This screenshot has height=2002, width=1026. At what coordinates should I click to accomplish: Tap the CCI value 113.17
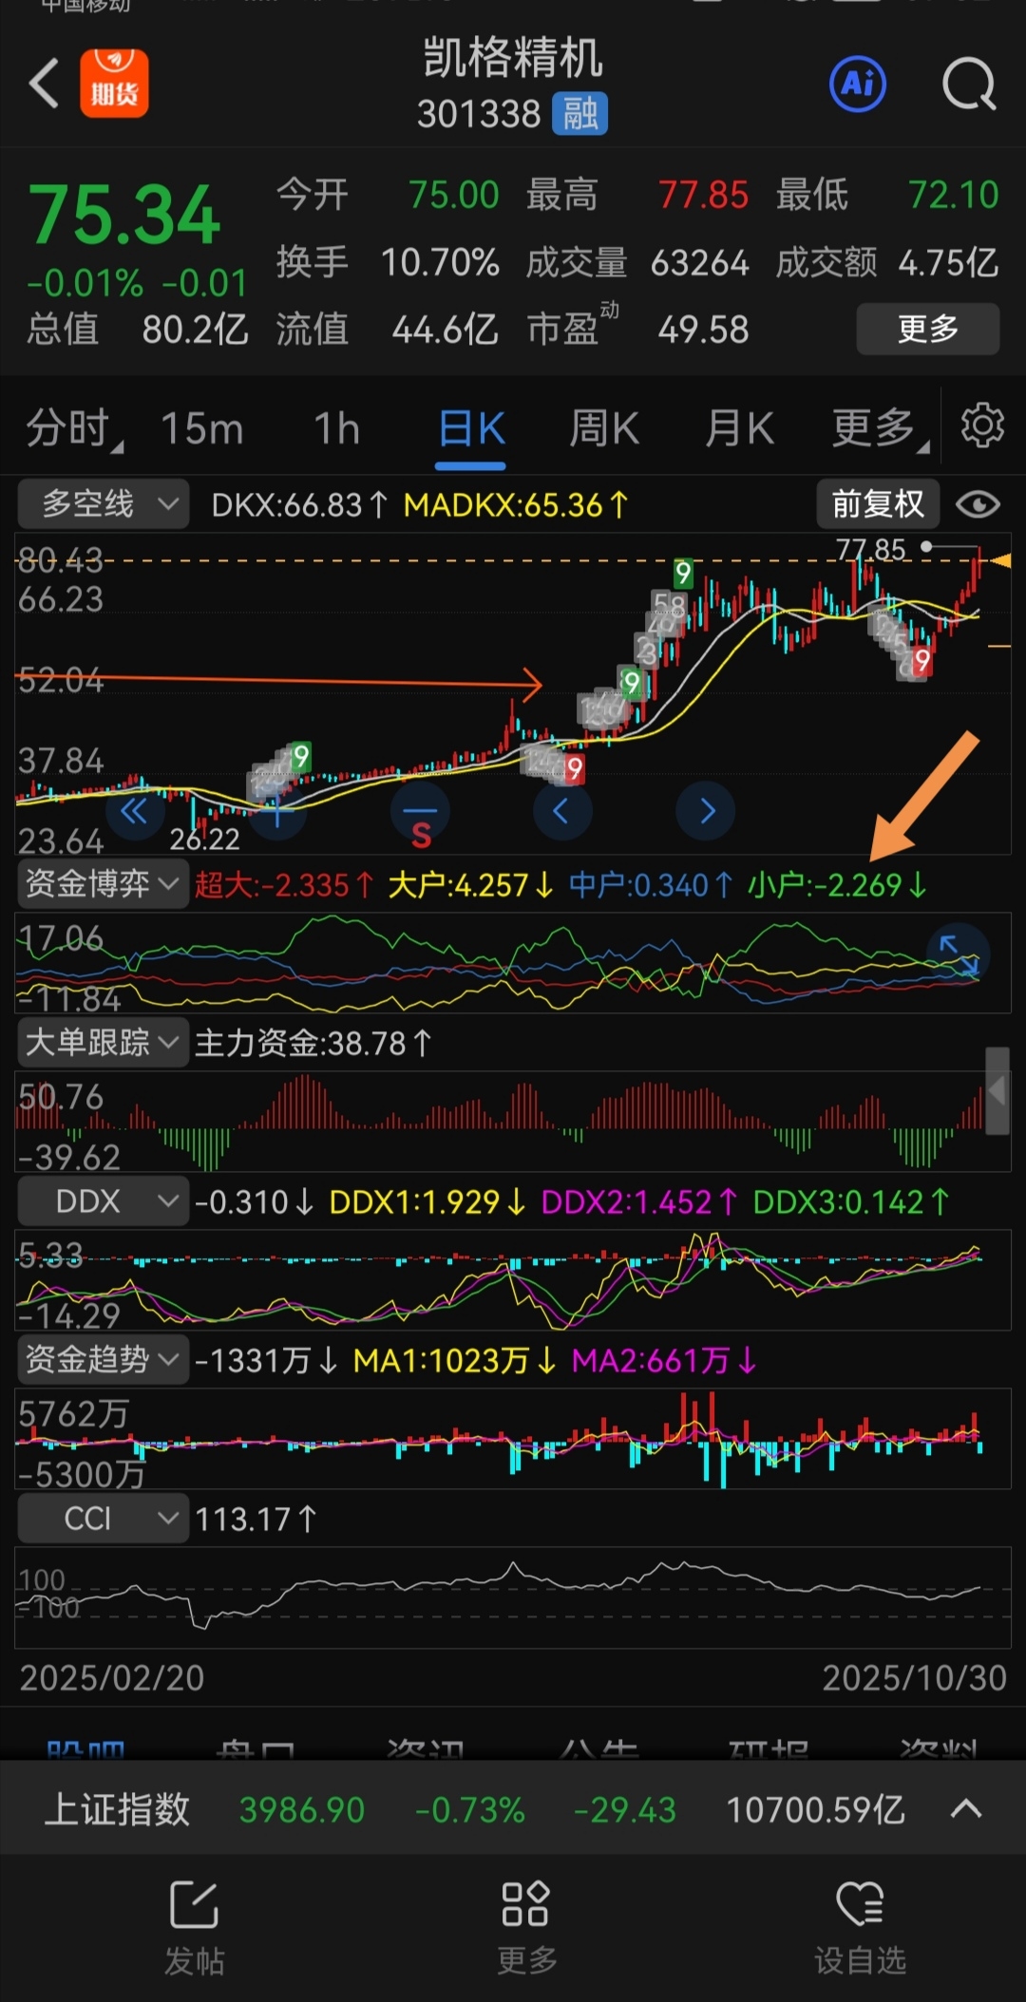tap(255, 1519)
